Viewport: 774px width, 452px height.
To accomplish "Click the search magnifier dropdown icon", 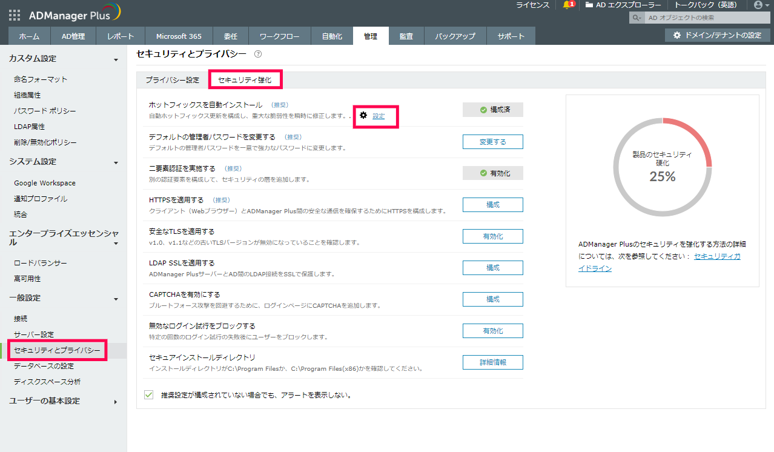I will tap(637, 18).
